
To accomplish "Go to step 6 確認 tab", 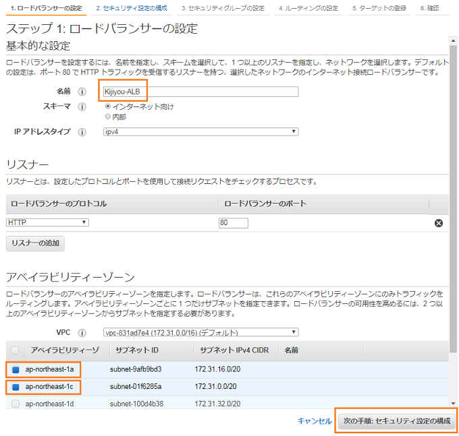I will (x=430, y=8).
